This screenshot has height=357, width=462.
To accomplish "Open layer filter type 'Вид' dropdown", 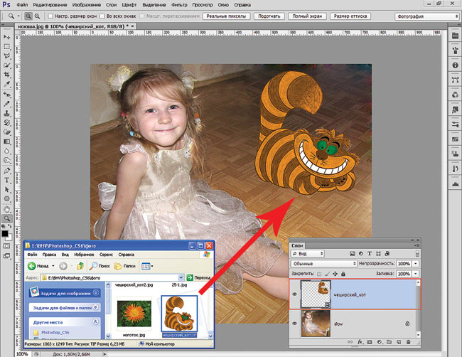I will click(x=308, y=253).
